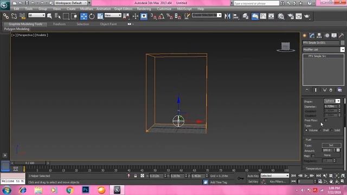Toggle the Percent Snap button

tap(170, 16)
